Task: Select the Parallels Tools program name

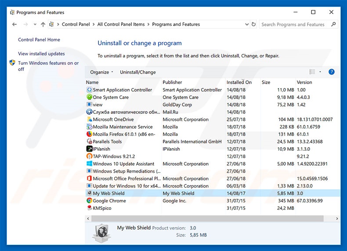Action: click(x=107, y=141)
